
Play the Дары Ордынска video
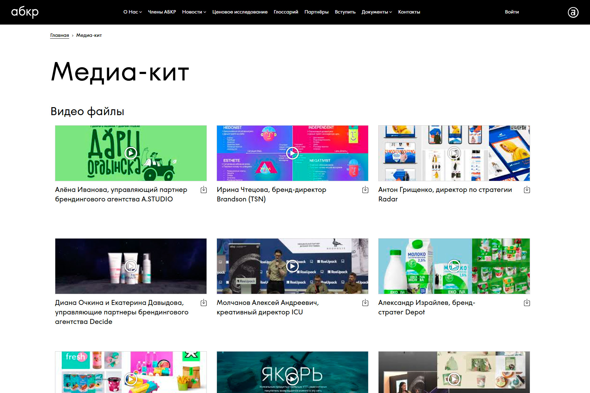pyautogui.click(x=131, y=153)
